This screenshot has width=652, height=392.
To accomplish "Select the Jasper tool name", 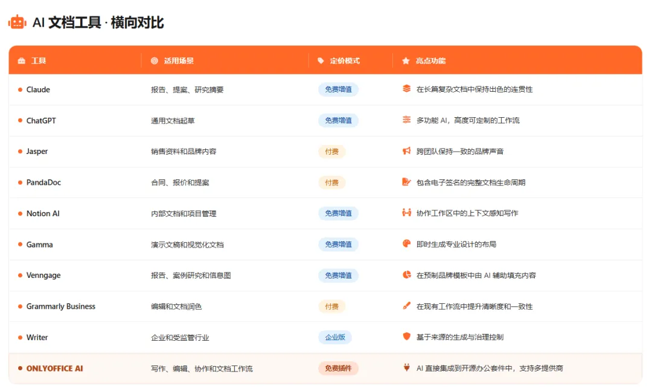I will 37,152.
